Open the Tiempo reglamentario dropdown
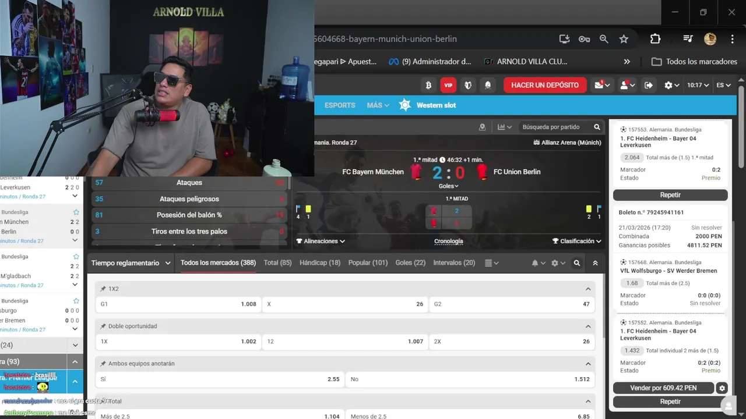746x419 pixels. pyautogui.click(x=131, y=263)
